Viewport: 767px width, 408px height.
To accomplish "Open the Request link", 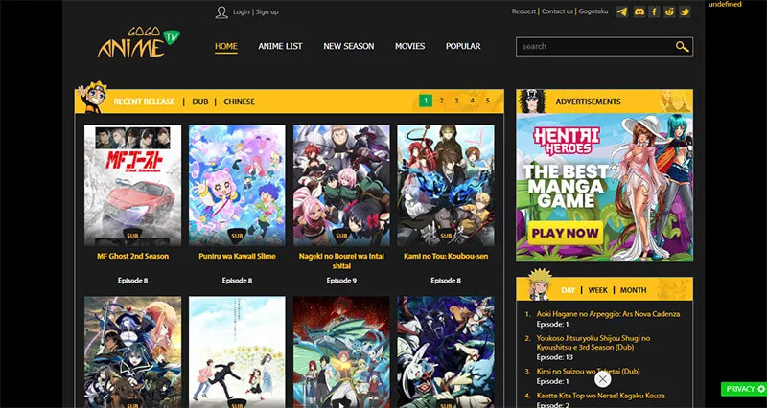I will click(x=523, y=11).
